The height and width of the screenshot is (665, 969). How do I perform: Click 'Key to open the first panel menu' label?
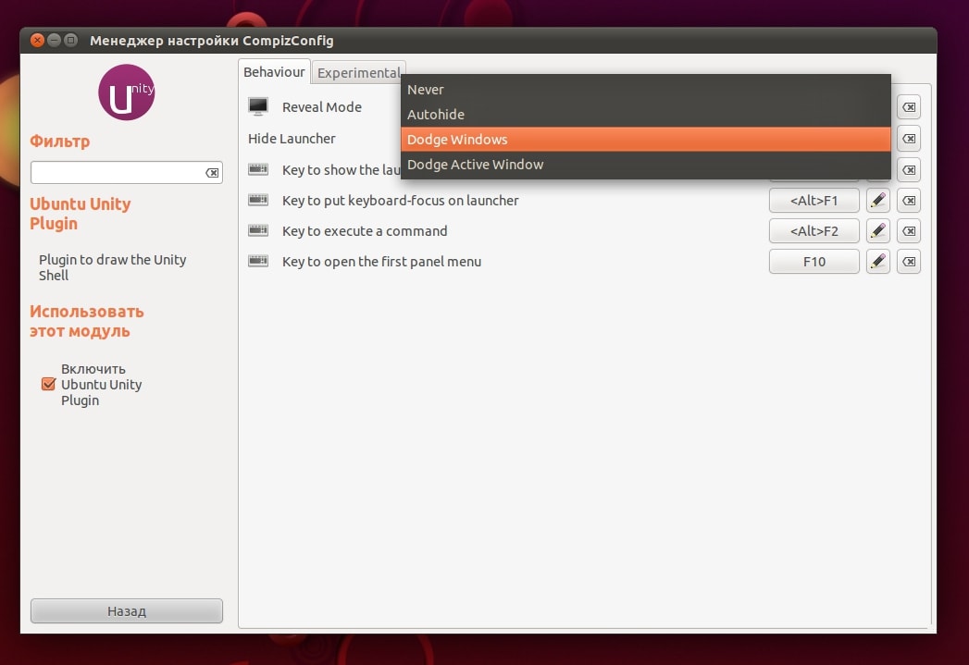click(x=381, y=262)
